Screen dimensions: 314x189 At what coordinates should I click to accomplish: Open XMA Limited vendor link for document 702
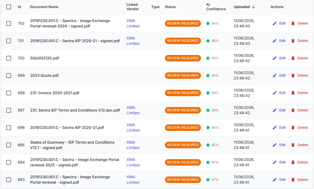coord(133,23)
